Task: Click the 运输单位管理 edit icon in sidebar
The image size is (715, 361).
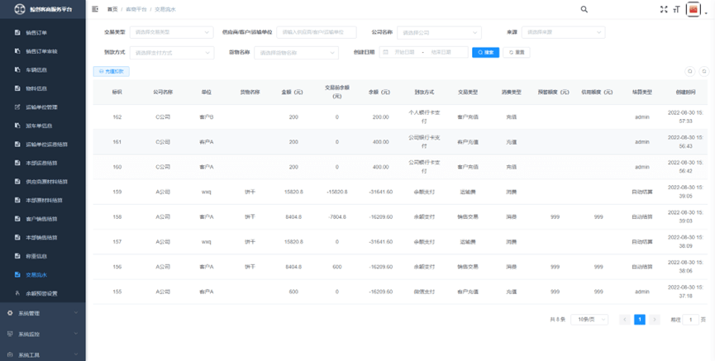Action: (x=18, y=107)
